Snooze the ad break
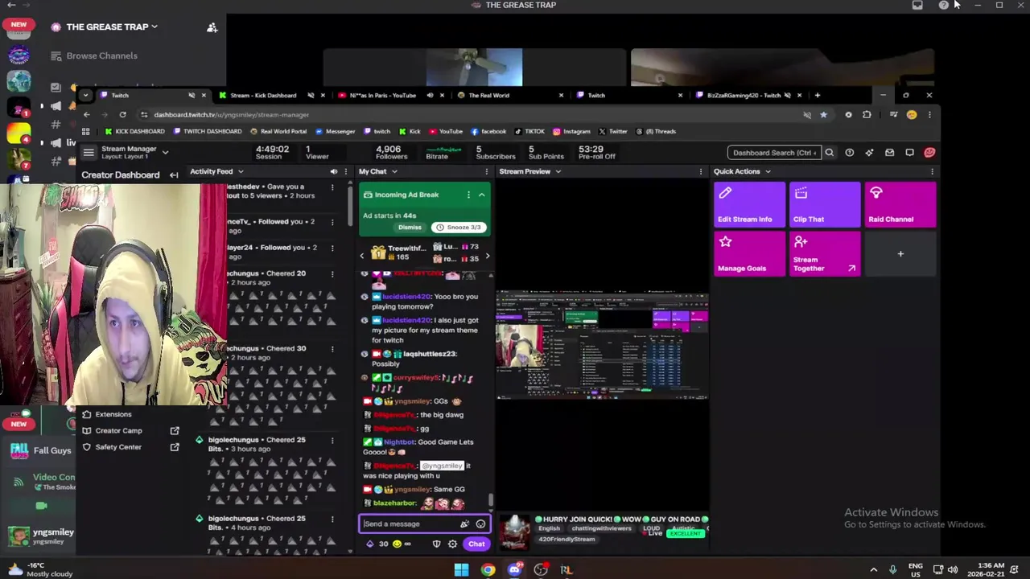Viewport: 1030px width, 579px height. [x=459, y=228]
